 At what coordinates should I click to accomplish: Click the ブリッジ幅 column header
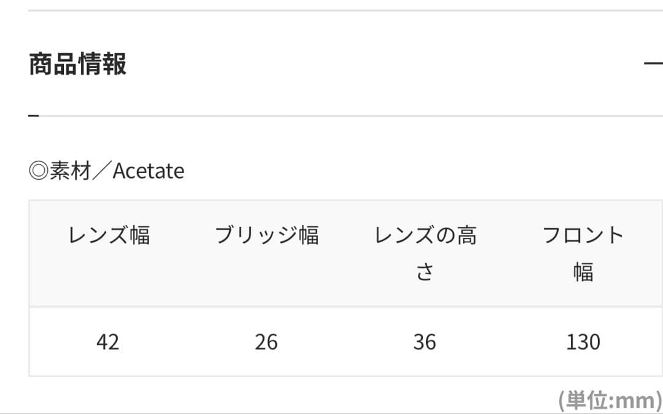pos(266,236)
